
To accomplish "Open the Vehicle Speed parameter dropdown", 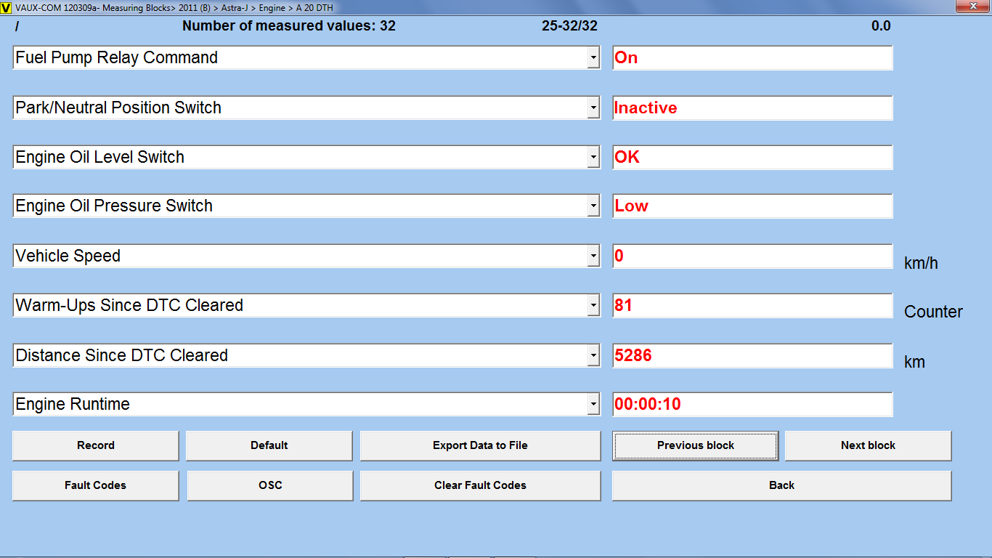I will click(x=593, y=256).
